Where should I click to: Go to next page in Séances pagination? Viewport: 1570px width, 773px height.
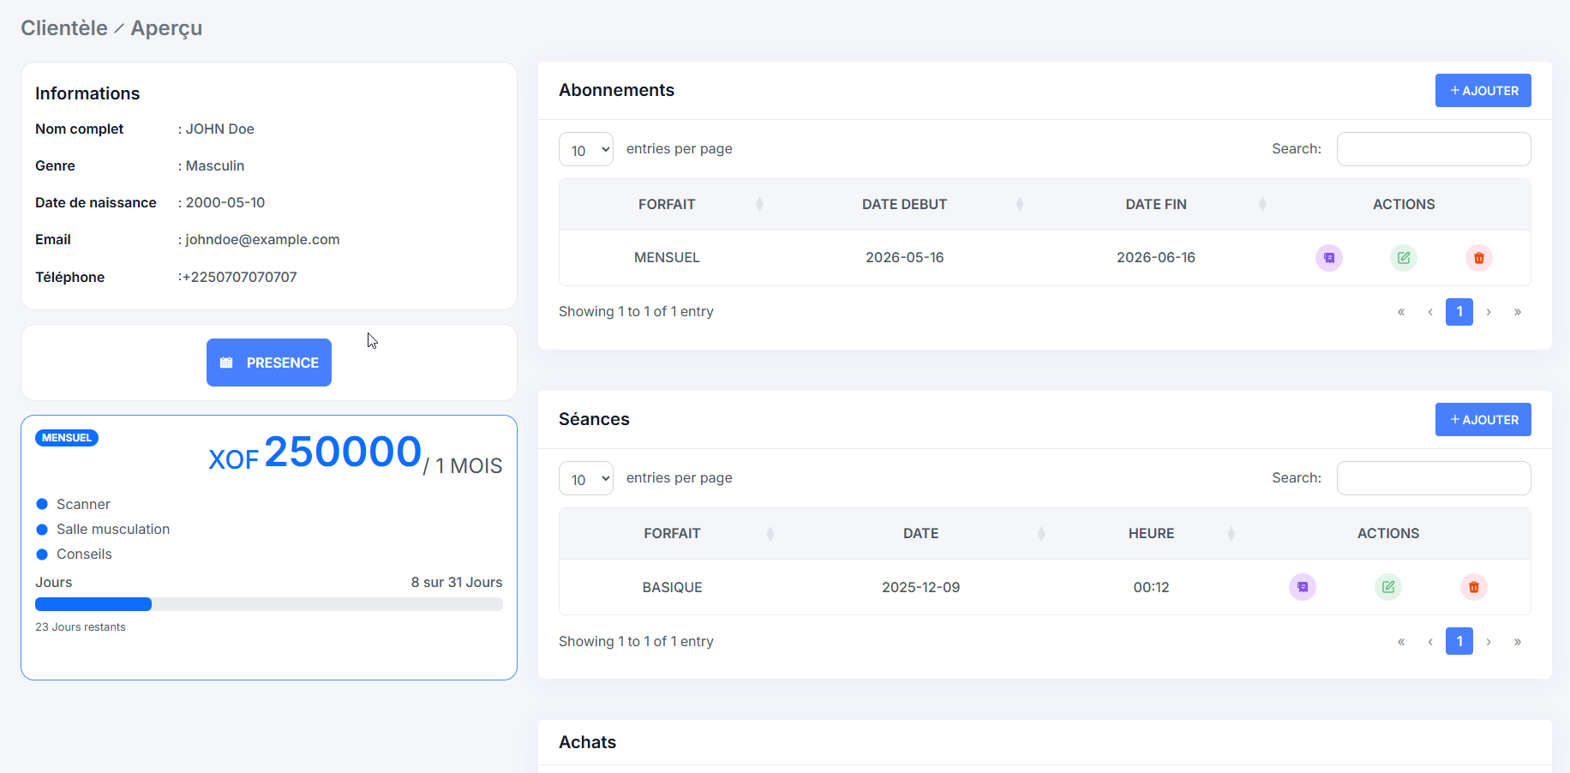coord(1489,641)
